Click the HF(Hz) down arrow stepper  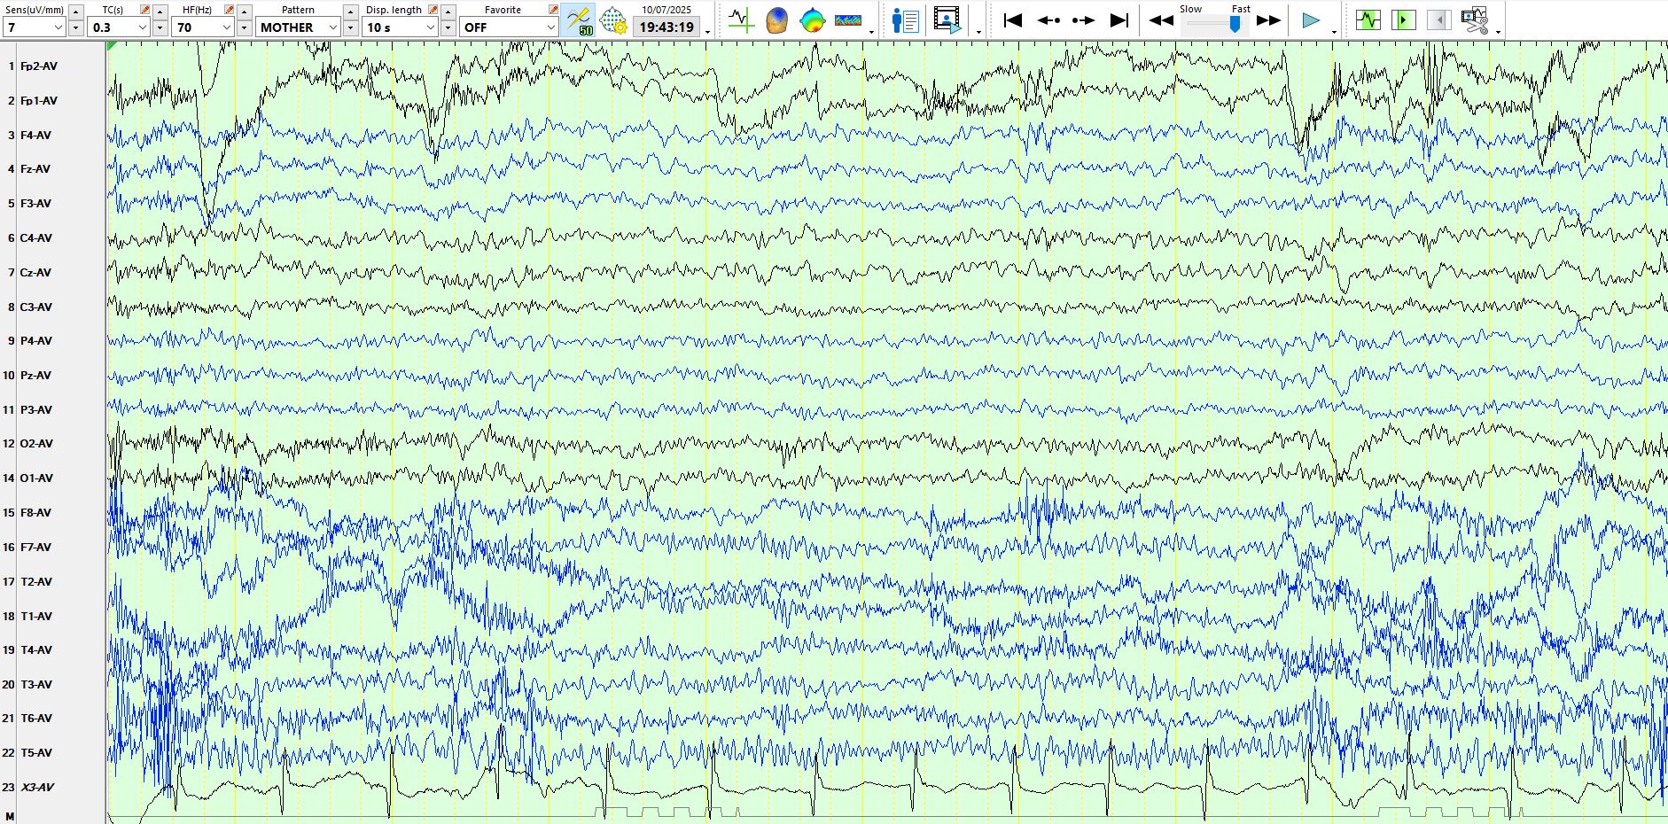point(245,27)
